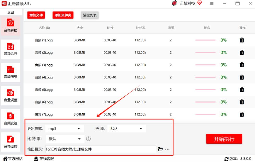Click the 版本: 3.3.0.0 text

(x=240, y=159)
